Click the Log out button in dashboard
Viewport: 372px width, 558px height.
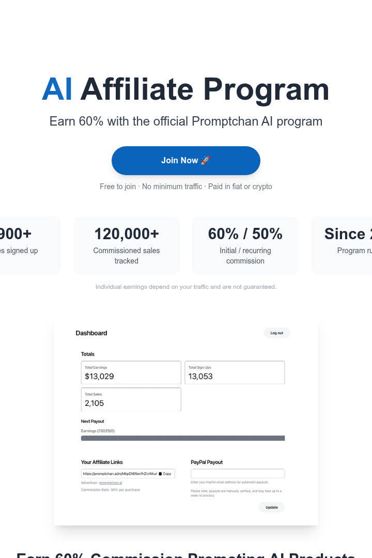click(x=276, y=333)
